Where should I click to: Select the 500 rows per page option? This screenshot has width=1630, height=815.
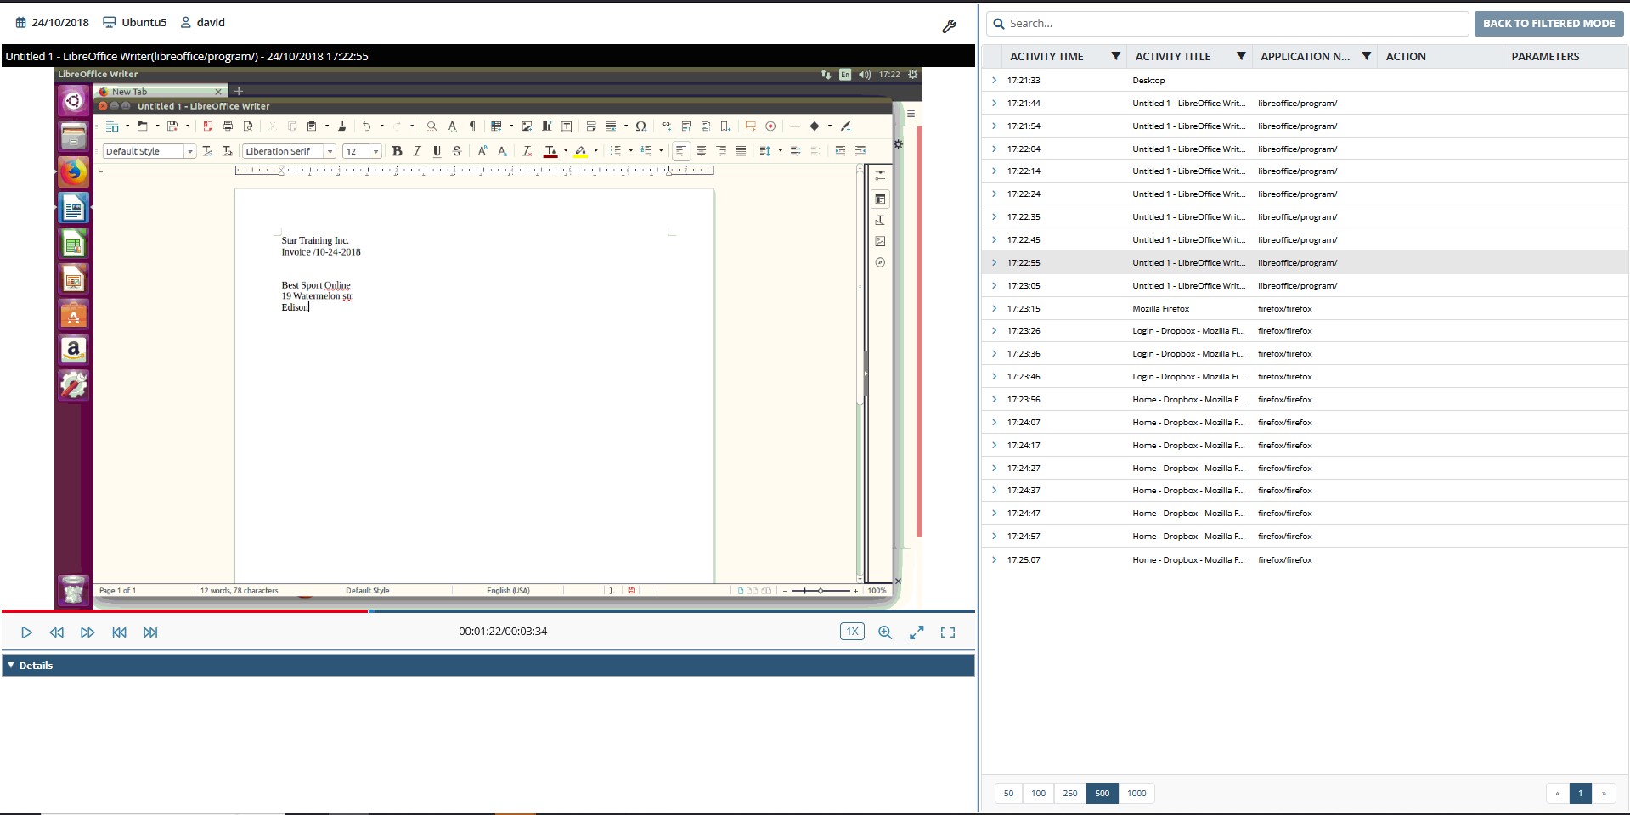[1102, 793]
